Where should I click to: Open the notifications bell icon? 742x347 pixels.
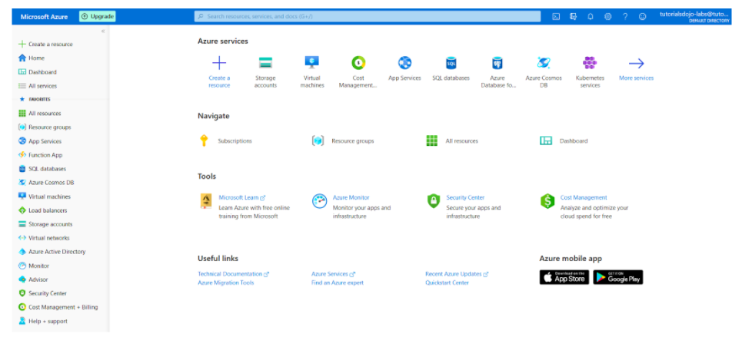(591, 16)
